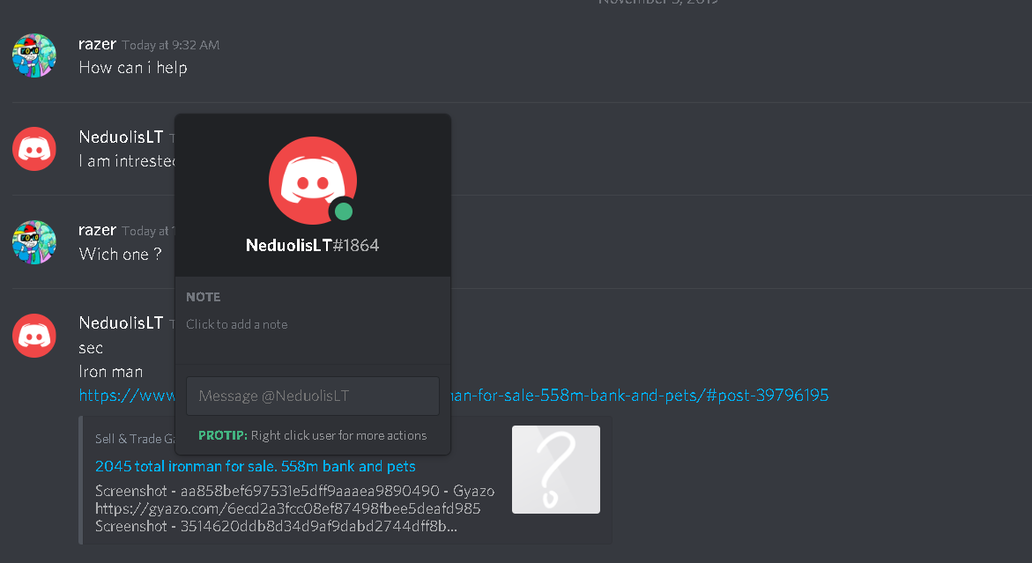Click the 'Wich one ?' message text
The image size is (1032, 563).
tap(120, 255)
